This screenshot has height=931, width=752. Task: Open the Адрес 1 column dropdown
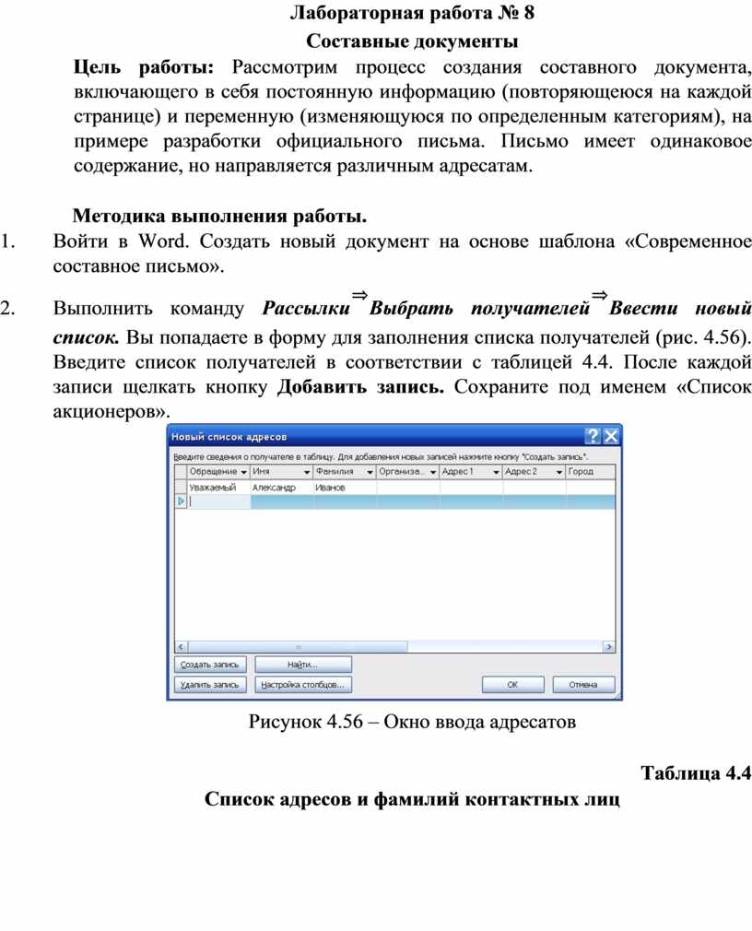pyautogui.click(x=496, y=472)
